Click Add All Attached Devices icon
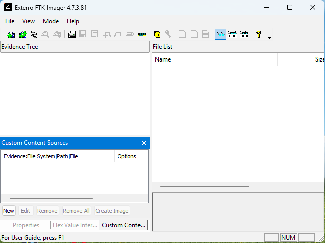325x243 pixels. point(22,34)
